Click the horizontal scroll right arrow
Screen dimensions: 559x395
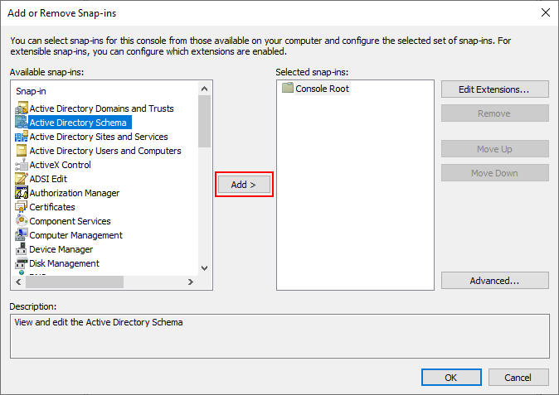191,282
